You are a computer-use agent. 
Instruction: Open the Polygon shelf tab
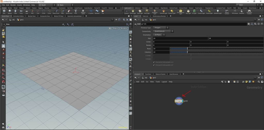pos(22,8)
